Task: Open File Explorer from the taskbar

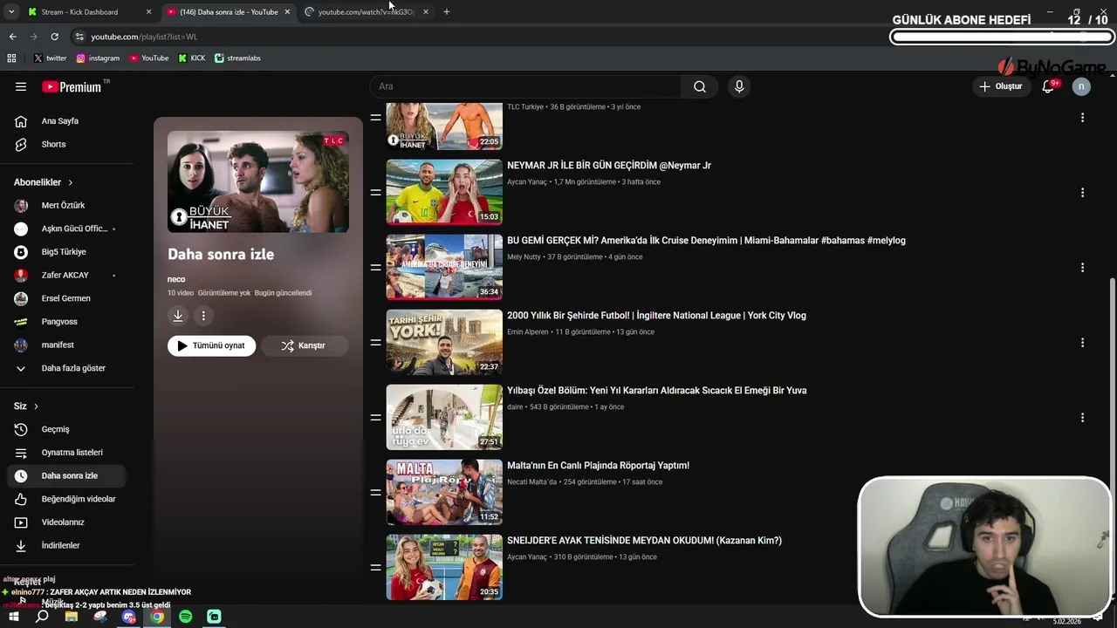Action: 72,617
